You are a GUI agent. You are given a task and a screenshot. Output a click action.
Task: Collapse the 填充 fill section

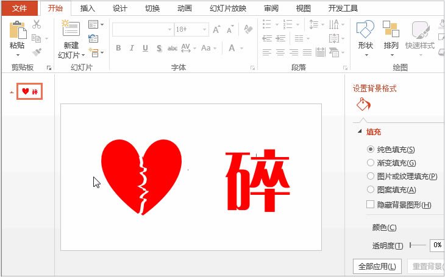[x=360, y=131]
